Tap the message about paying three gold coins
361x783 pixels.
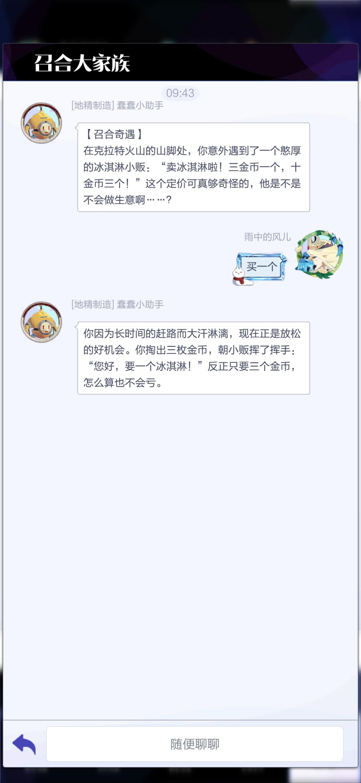[x=194, y=358]
